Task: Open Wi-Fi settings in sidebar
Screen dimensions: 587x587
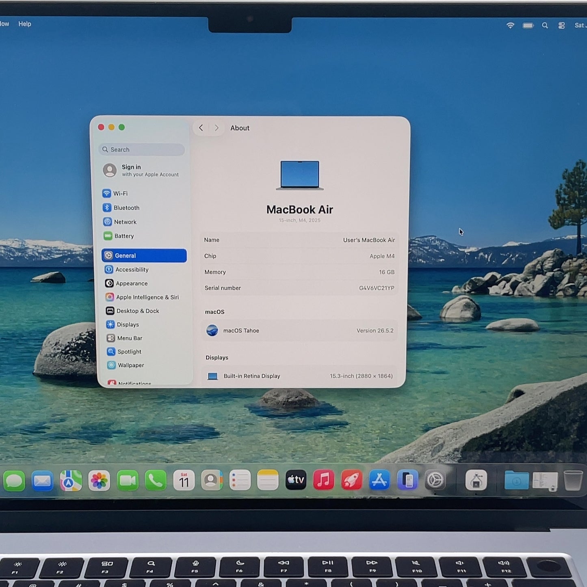Action: [115, 193]
